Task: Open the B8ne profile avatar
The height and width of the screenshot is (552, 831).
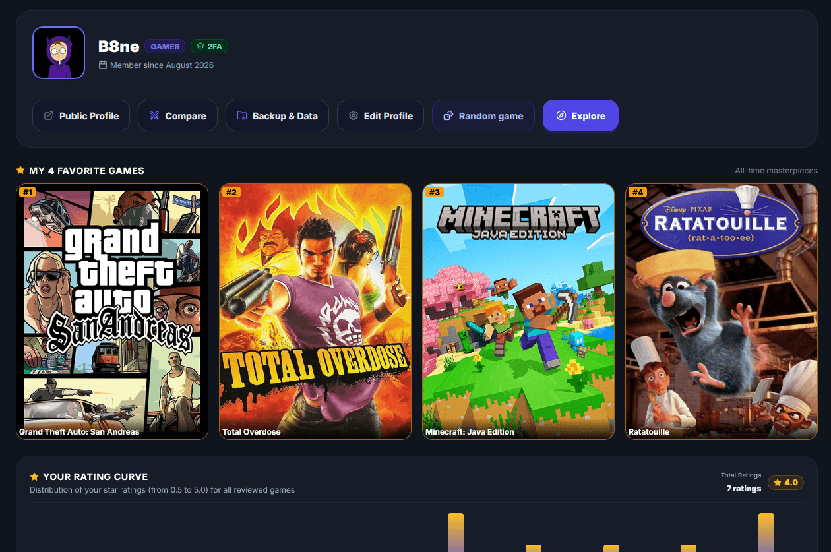Action: [59, 53]
